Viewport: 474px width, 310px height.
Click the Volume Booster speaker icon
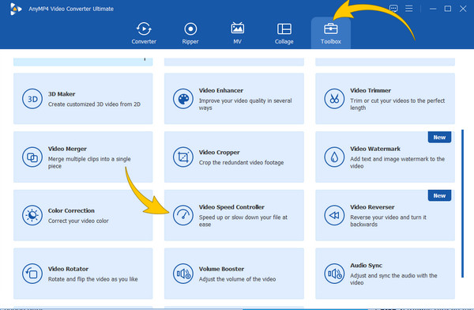pyautogui.click(x=183, y=274)
